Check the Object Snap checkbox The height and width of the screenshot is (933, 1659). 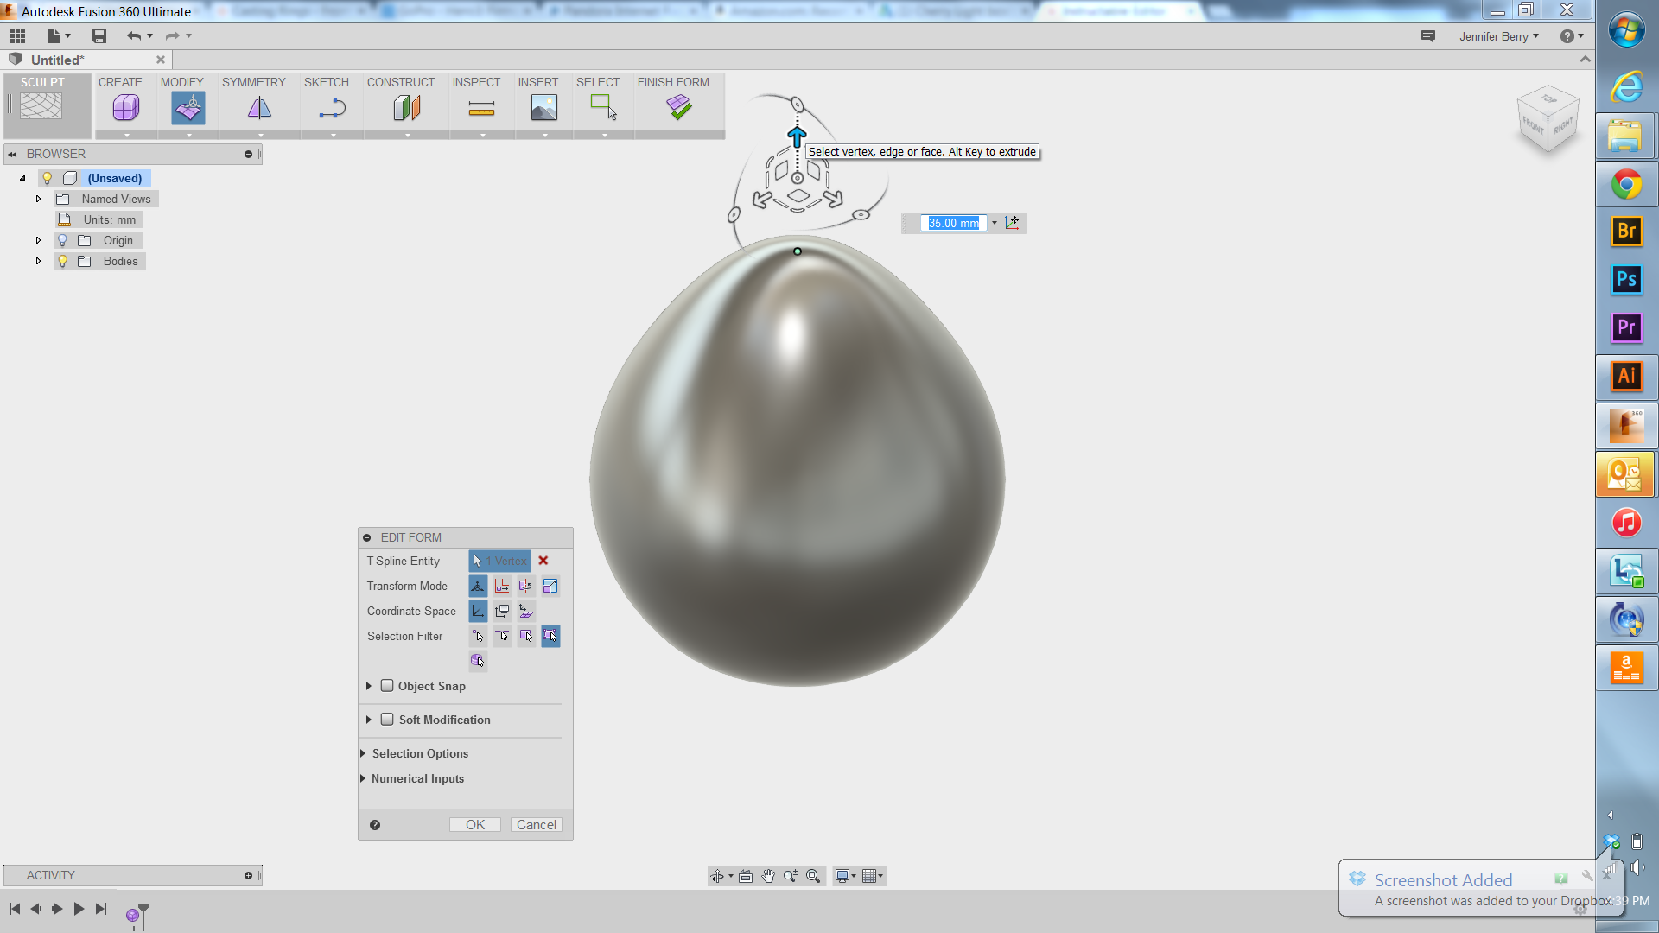pyautogui.click(x=388, y=685)
